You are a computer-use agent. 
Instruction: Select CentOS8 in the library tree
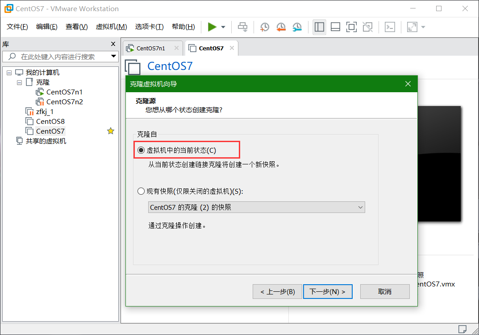[x=50, y=121]
